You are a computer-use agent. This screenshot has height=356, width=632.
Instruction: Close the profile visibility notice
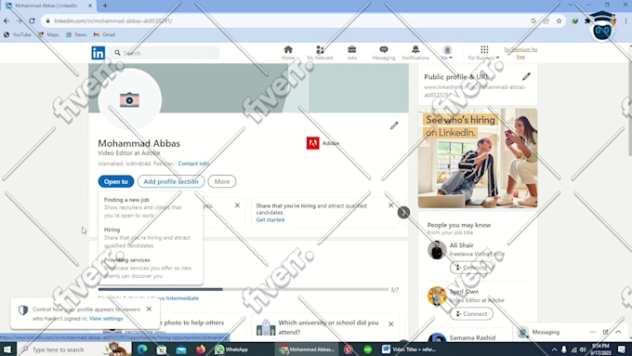tap(149, 309)
